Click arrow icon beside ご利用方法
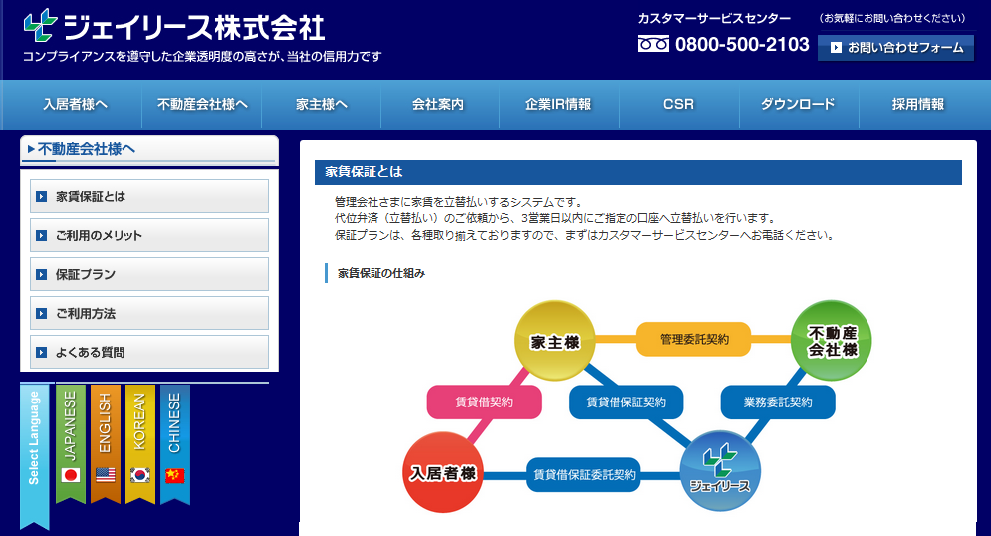The image size is (991, 536). tap(42, 314)
